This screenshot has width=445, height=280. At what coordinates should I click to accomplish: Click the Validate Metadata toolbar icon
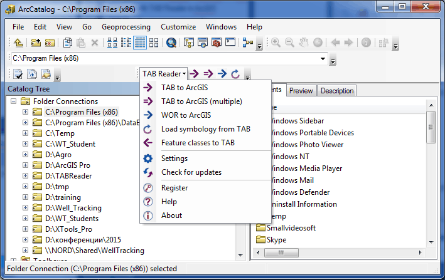(x=18, y=74)
